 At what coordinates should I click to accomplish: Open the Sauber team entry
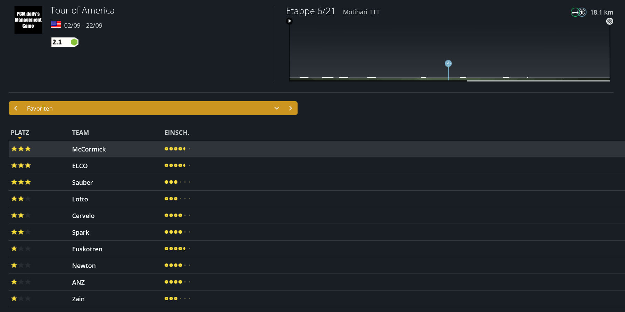tap(82, 182)
